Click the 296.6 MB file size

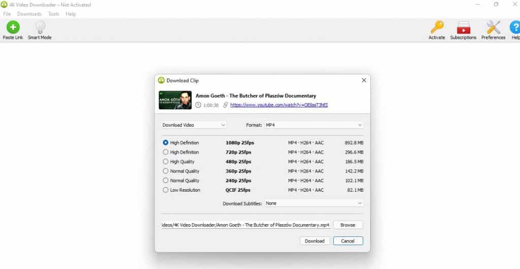(x=354, y=152)
